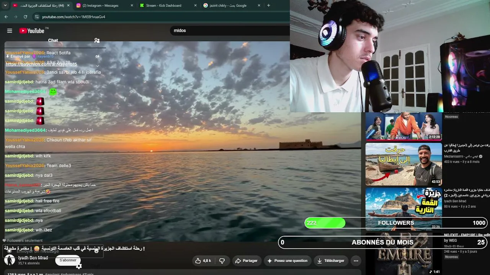Screen dimensions: 490x275
Task: Close the Kick Dashboard tab
Action: pyautogui.click(x=195, y=5)
